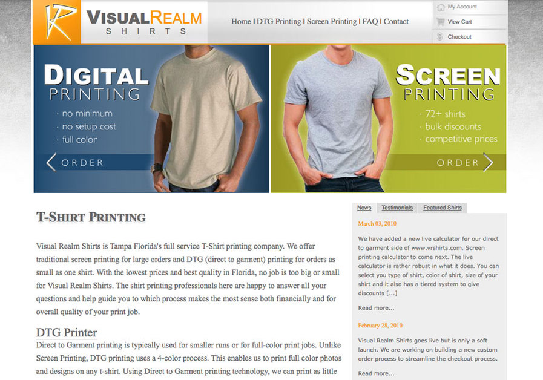Viewport: 543px width, 380px height.
Task: Click the Screen Printing banner title
Action: 448,82
